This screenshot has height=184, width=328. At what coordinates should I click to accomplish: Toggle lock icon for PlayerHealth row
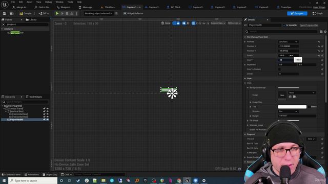pos(44,120)
